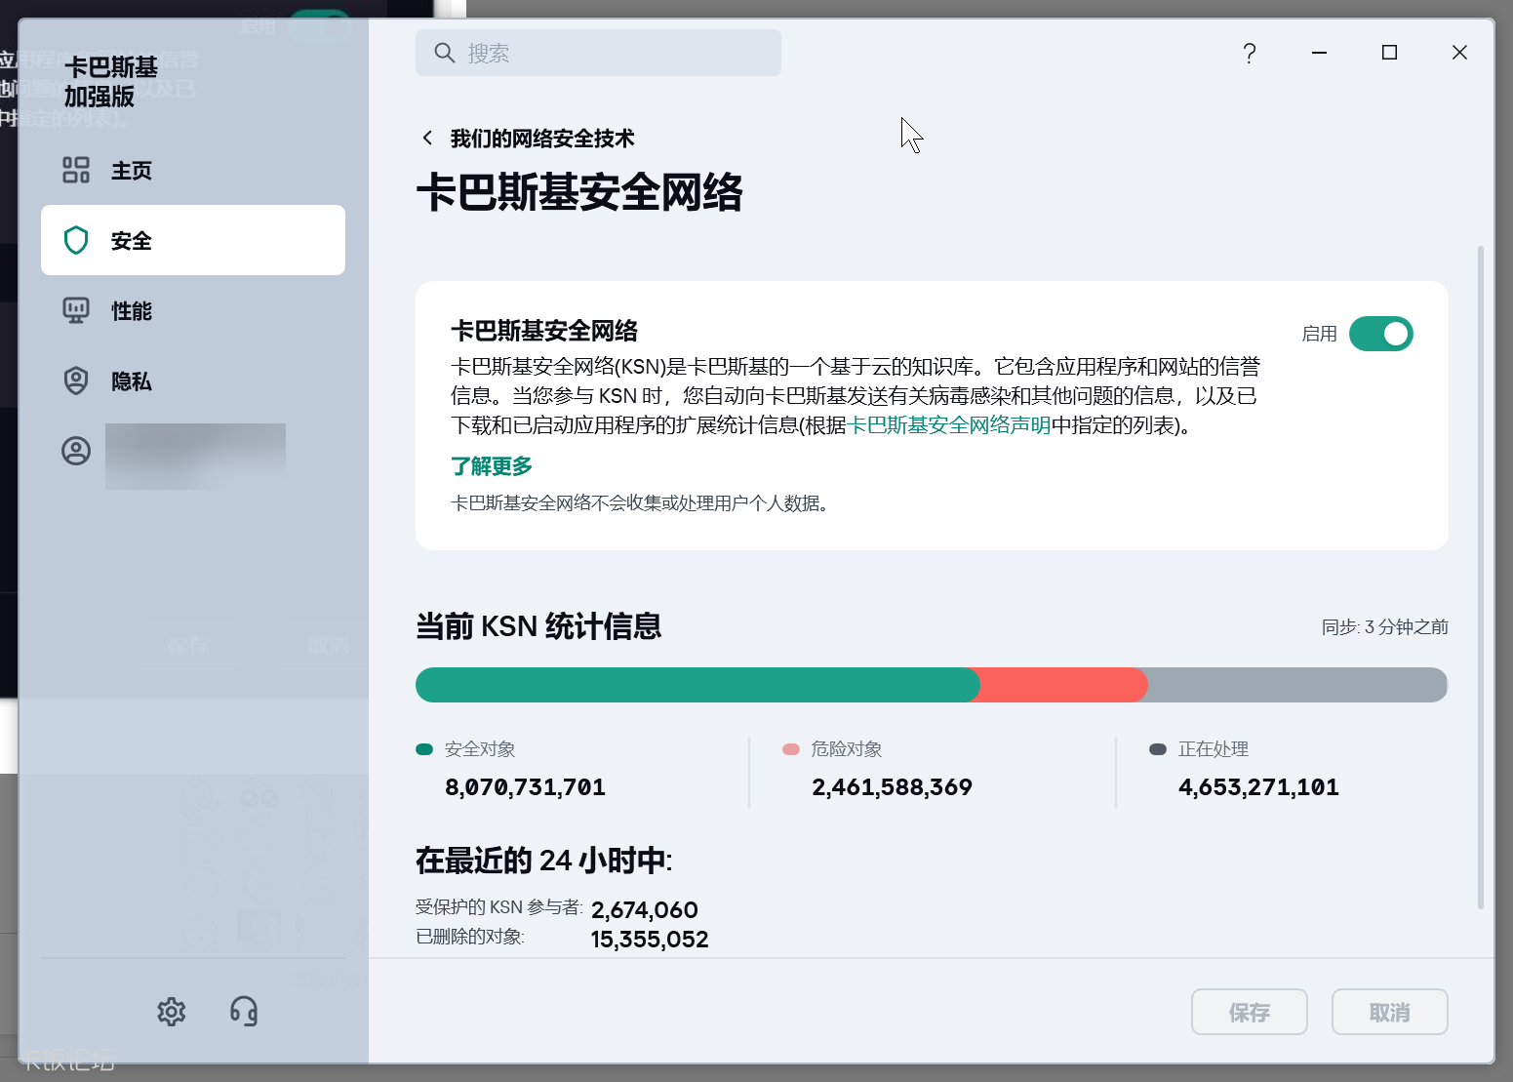Click the red dangerous-objects bar segment
This screenshot has width=1513, height=1082.
pyautogui.click(x=1063, y=685)
